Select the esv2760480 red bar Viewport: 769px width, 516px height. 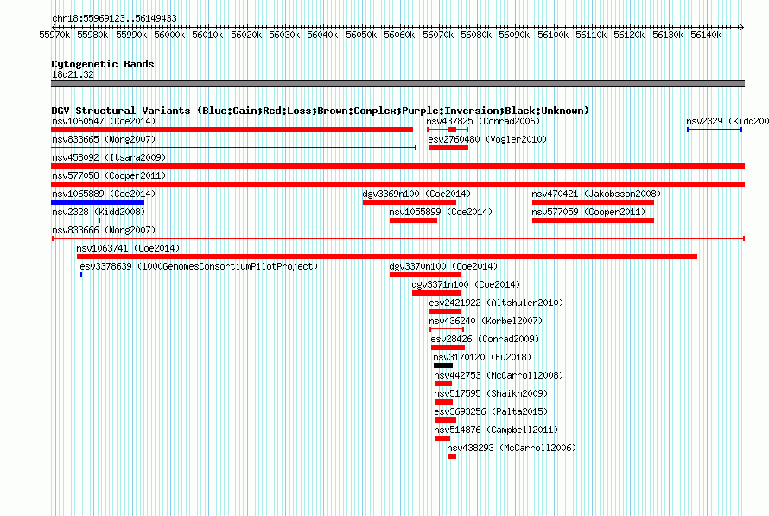(x=448, y=148)
